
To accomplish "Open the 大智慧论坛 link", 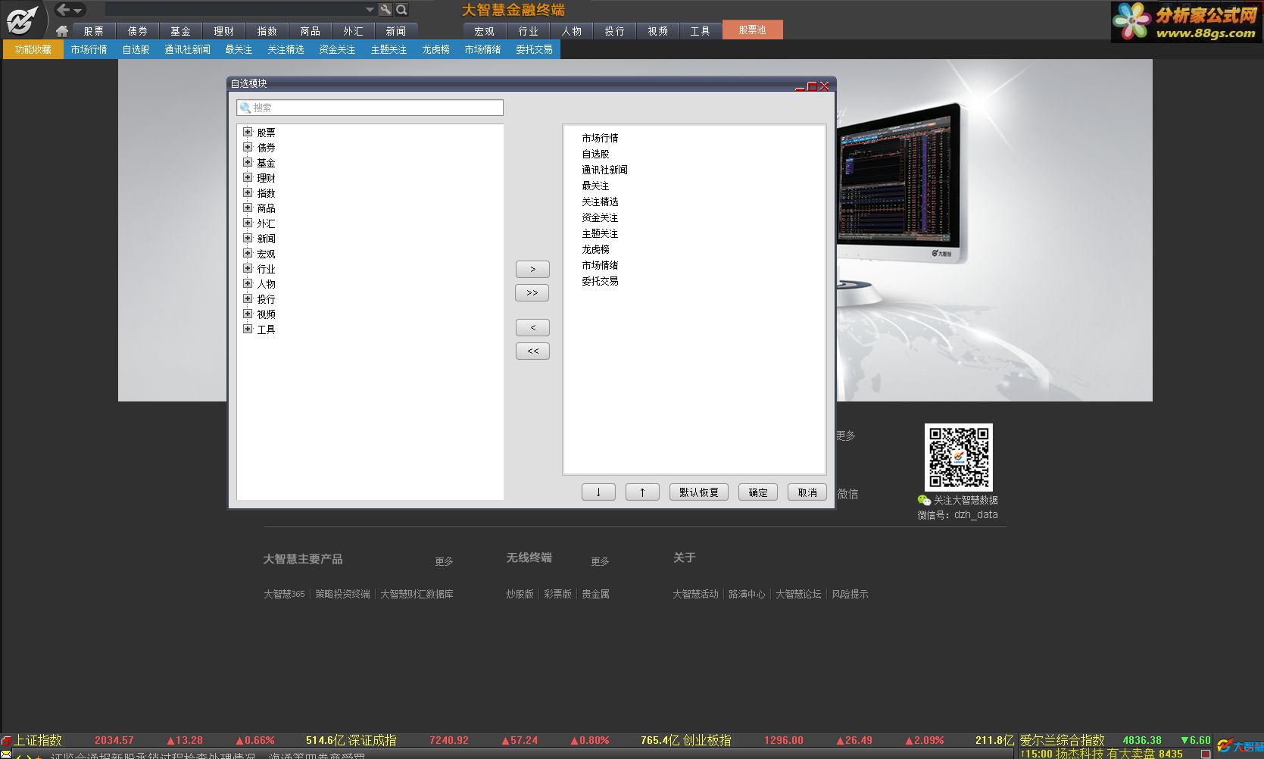I will click(x=798, y=594).
